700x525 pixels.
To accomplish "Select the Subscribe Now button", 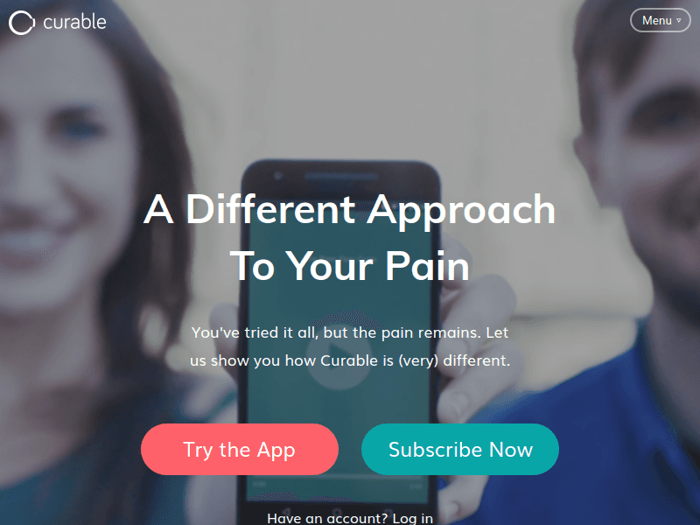I will pyautogui.click(x=460, y=449).
